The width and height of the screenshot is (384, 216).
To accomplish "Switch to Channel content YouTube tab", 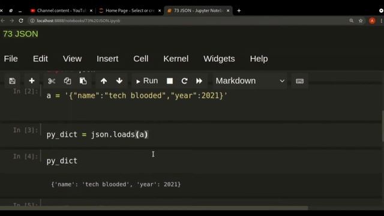I will (x=61, y=11).
